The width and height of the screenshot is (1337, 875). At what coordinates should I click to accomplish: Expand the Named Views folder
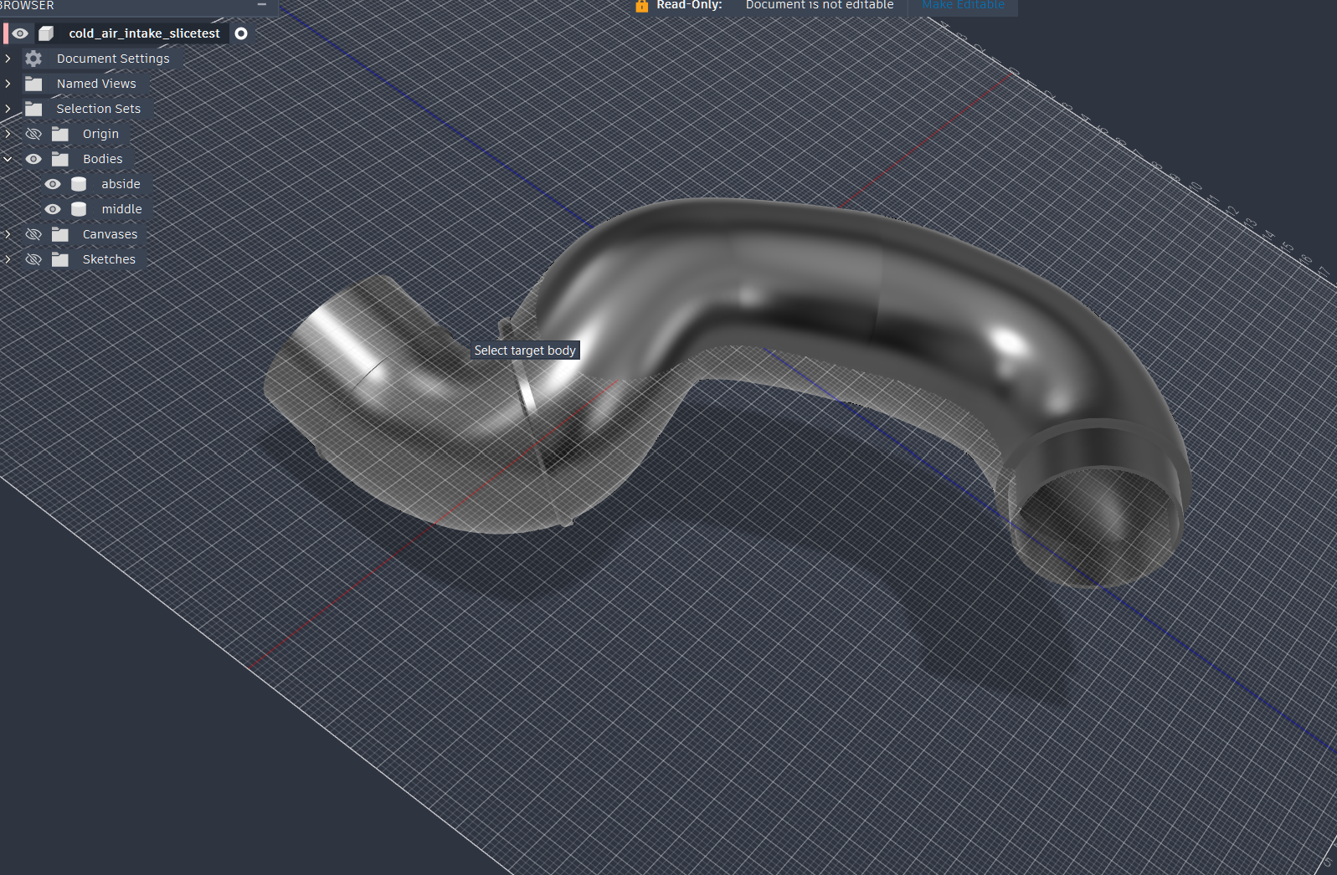8,84
